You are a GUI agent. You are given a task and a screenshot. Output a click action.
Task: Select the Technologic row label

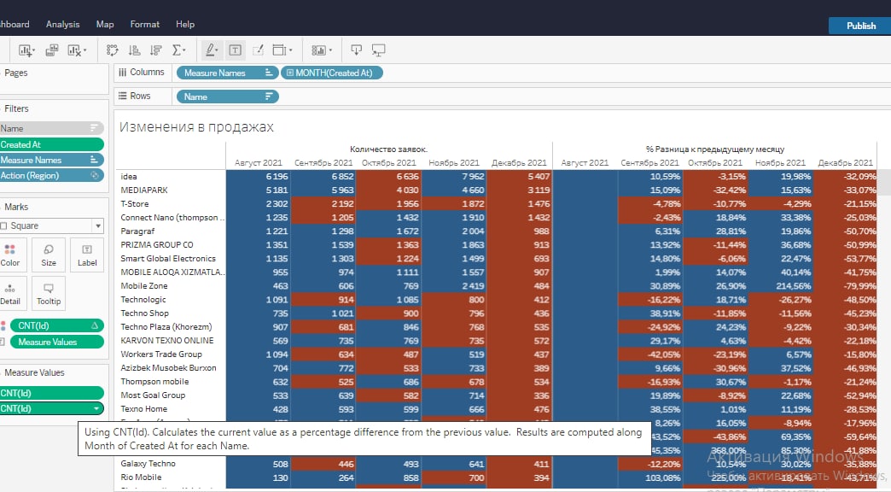point(143,299)
